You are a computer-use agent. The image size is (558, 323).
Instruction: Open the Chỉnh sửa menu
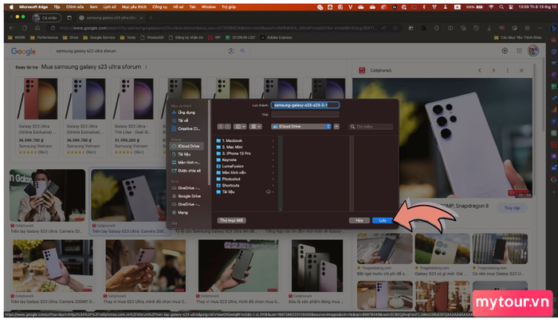75,6
